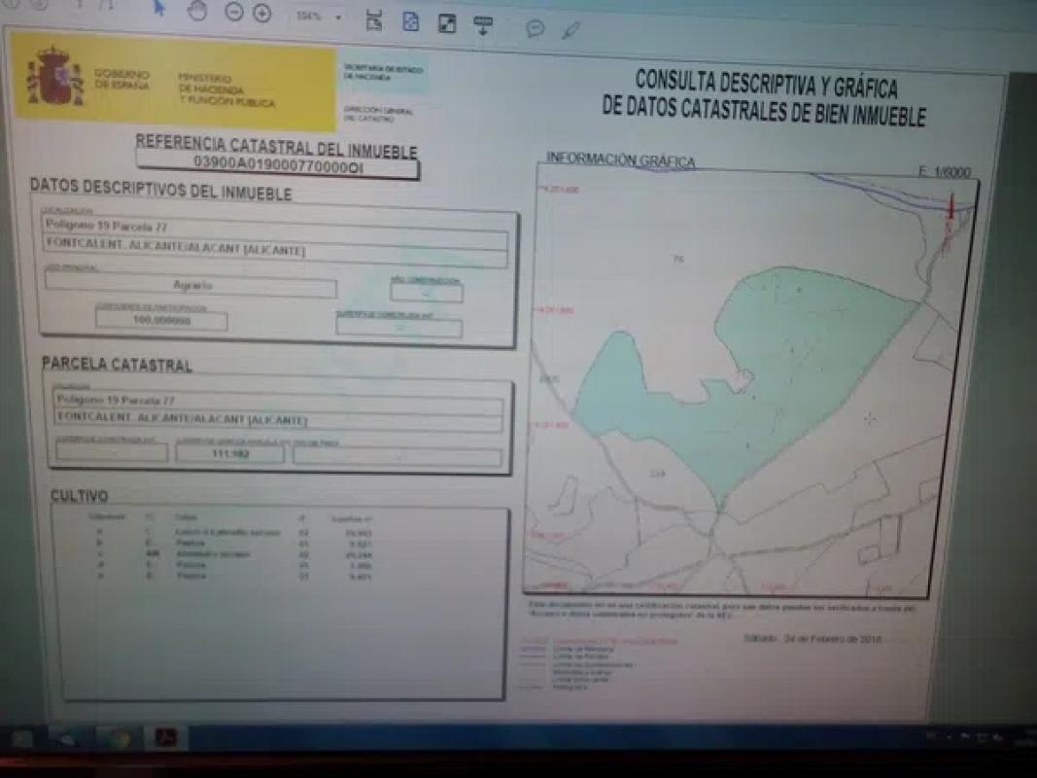Click the zoom percentage value field

tap(311, 17)
